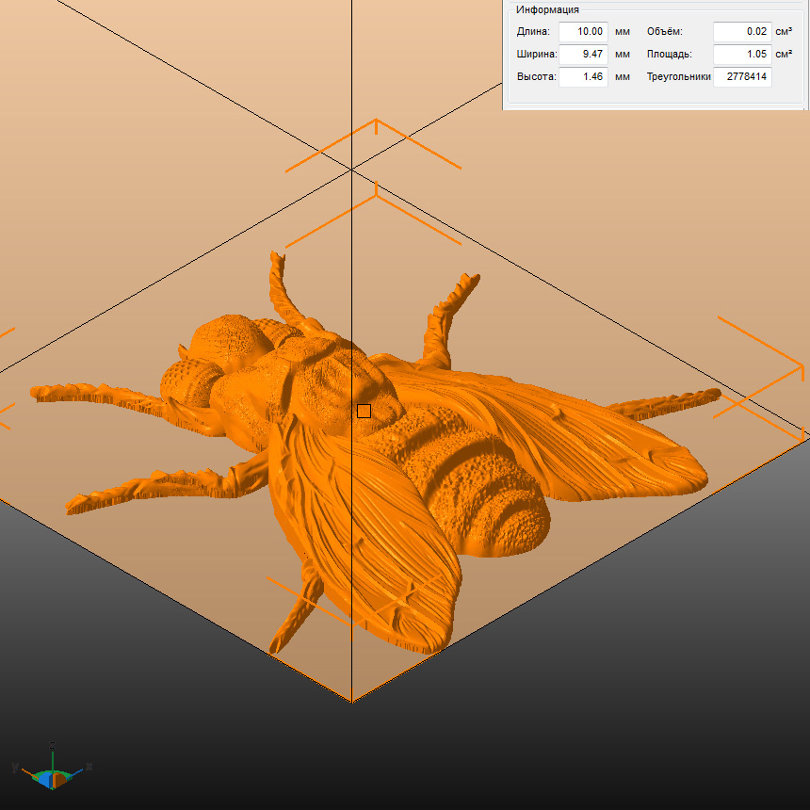Click the Объём value field 0.02

(x=741, y=31)
